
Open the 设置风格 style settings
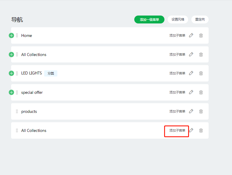coord(178,19)
